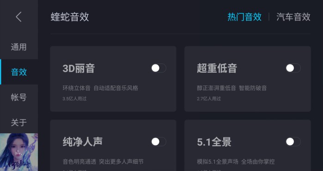This screenshot has height=171, width=323.
Task: Open the now-playing album cover thumbnail
Action: tap(19, 152)
